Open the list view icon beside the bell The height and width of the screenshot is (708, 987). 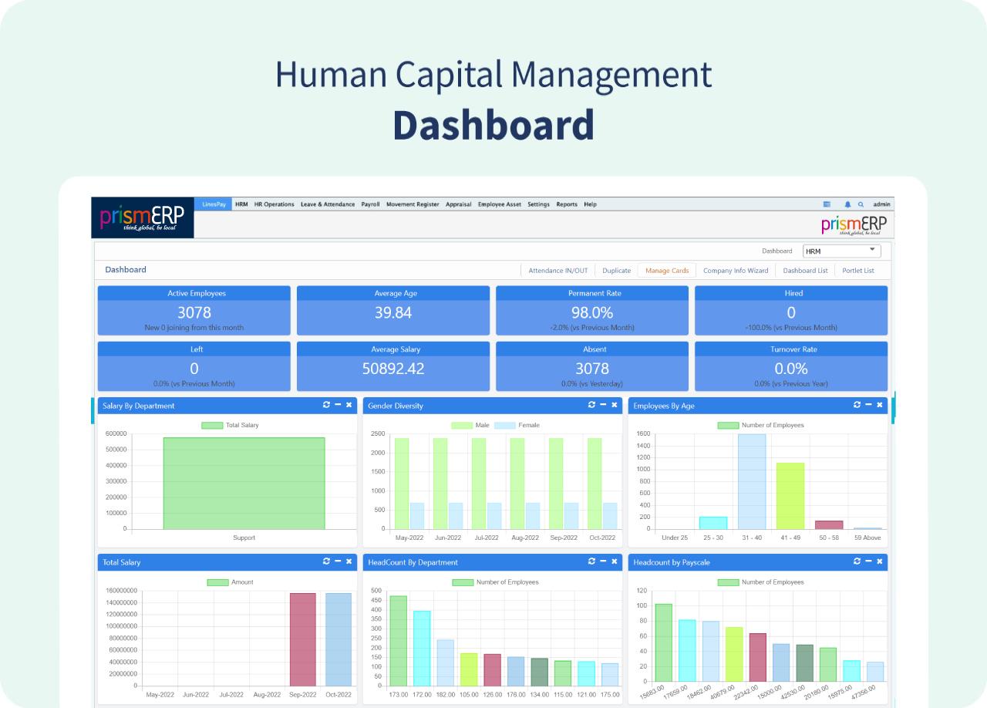point(827,204)
